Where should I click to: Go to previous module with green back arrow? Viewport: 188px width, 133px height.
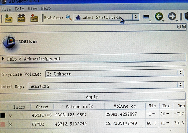[159, 16]
